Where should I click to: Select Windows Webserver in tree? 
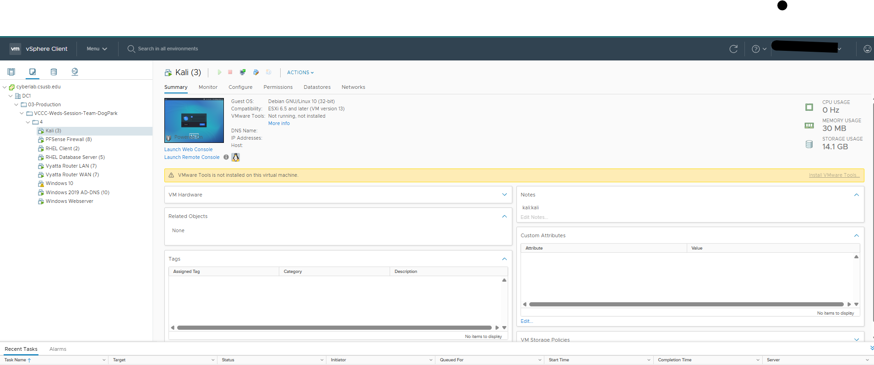click(69, 201)
